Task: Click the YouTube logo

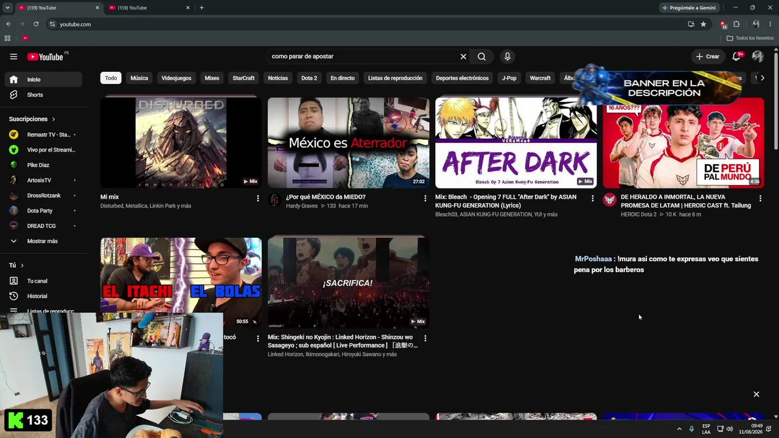Action: [x=46, y=57]
